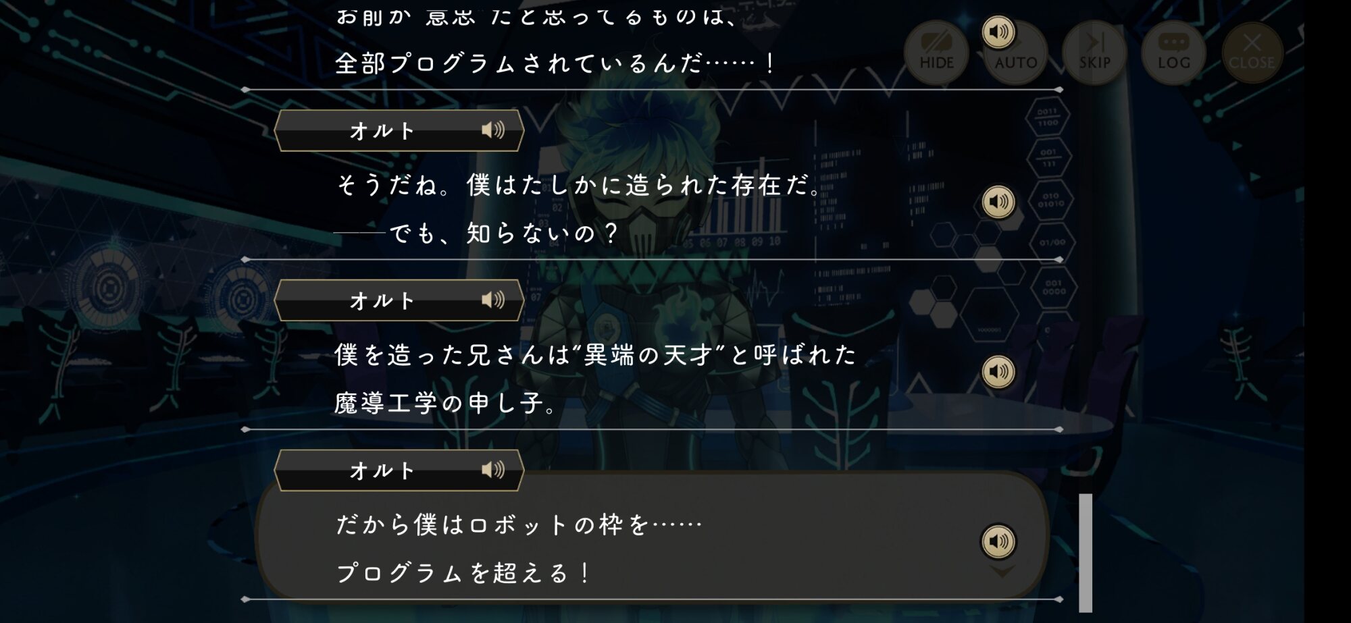Select the 魔導工学の申し子 dialogue text
Screen dimensions: 1351x623
[446, 404]
